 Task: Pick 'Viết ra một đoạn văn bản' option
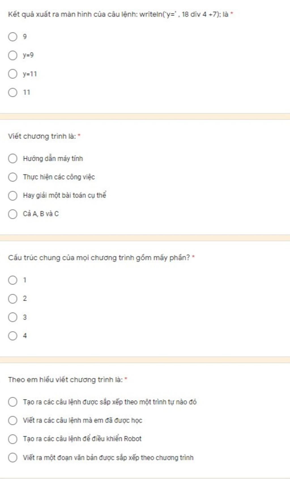[x=12, y=457]
